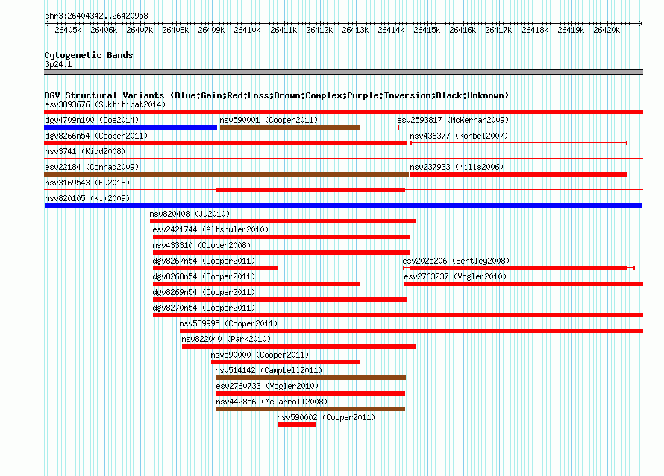The height and width of the screenshot is (476, 664).
Task: Select the 3p24.1 cytogenetic band bar
Action: (343, 72)
